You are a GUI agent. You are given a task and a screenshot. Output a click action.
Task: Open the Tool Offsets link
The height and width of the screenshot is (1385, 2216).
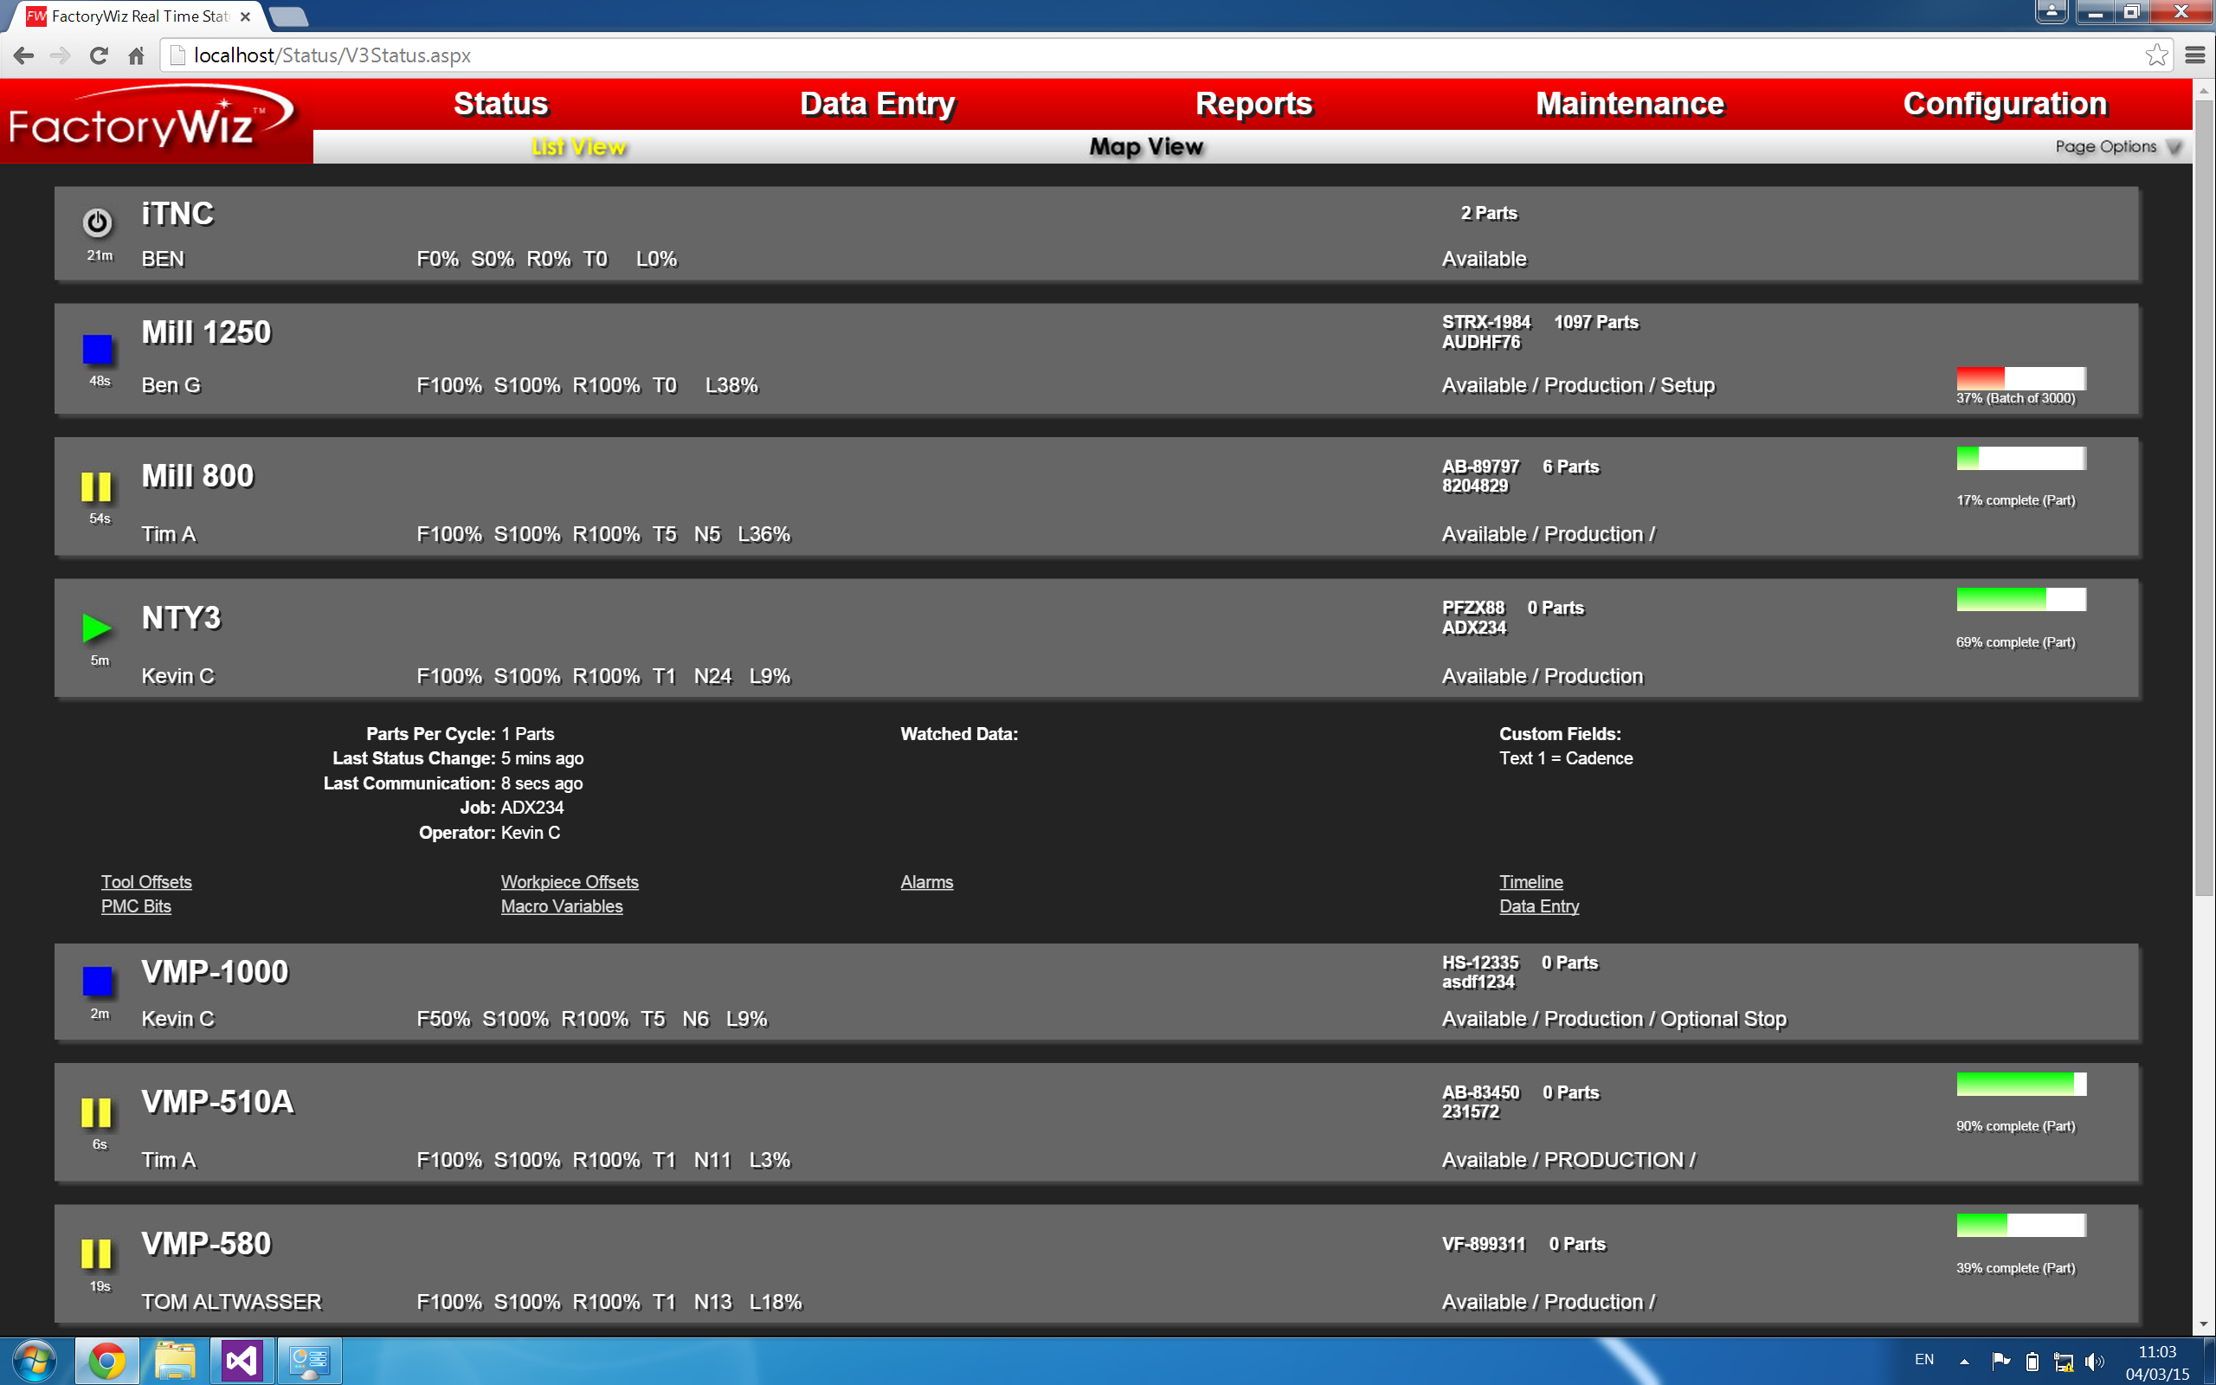click(146, 881)
